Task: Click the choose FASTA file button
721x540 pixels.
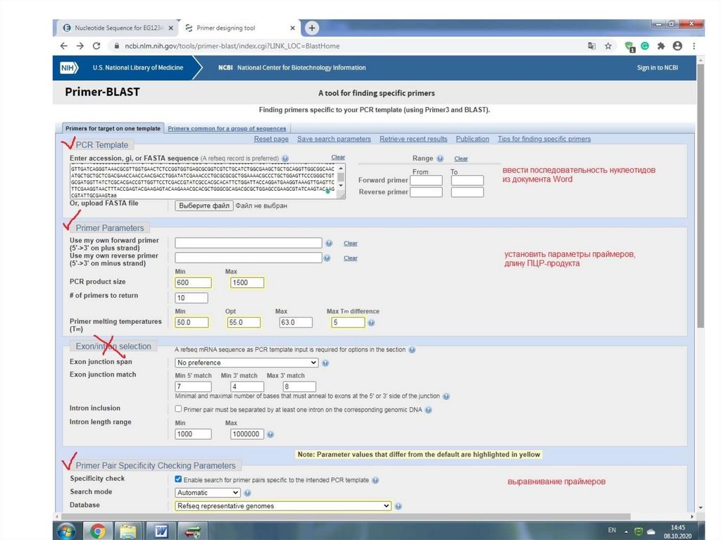Action: pos(204,206)
